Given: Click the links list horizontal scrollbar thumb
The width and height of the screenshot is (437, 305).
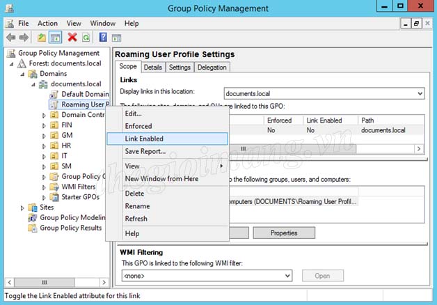Looking at the screenshot, I should click(292, 149).
